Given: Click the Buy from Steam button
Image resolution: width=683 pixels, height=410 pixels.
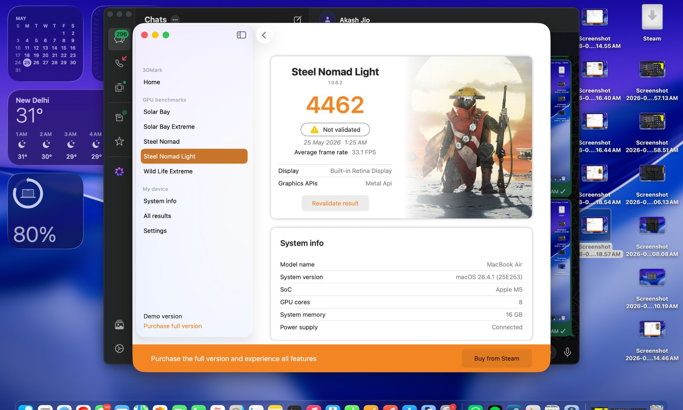Looking at the screenshot, I should (x=497, y=358).
